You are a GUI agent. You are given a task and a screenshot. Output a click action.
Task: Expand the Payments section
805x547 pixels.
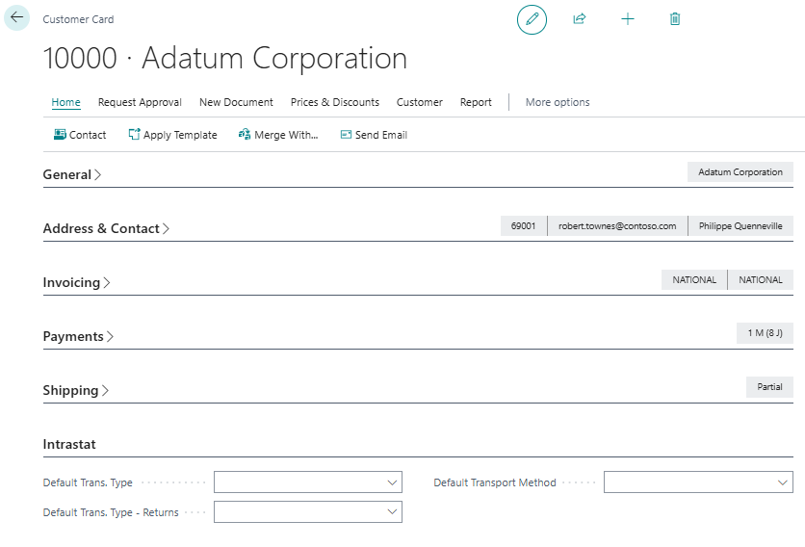click(78, 336)
